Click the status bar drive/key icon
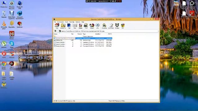Viewport: 198px width, 111px height. pos(55,101)
